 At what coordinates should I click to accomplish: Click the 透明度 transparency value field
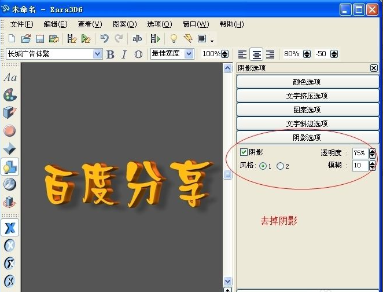pyautogui.click(x=359, y=153)
